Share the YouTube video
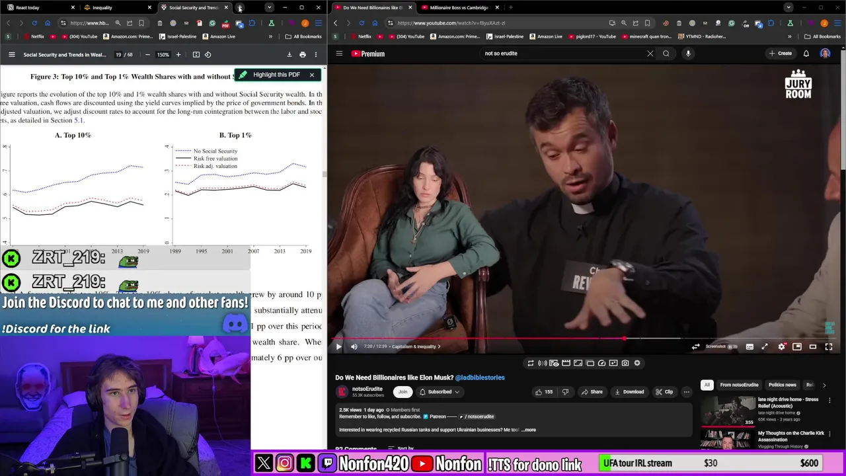Screen dimensions: 846x476 [592, 391]
